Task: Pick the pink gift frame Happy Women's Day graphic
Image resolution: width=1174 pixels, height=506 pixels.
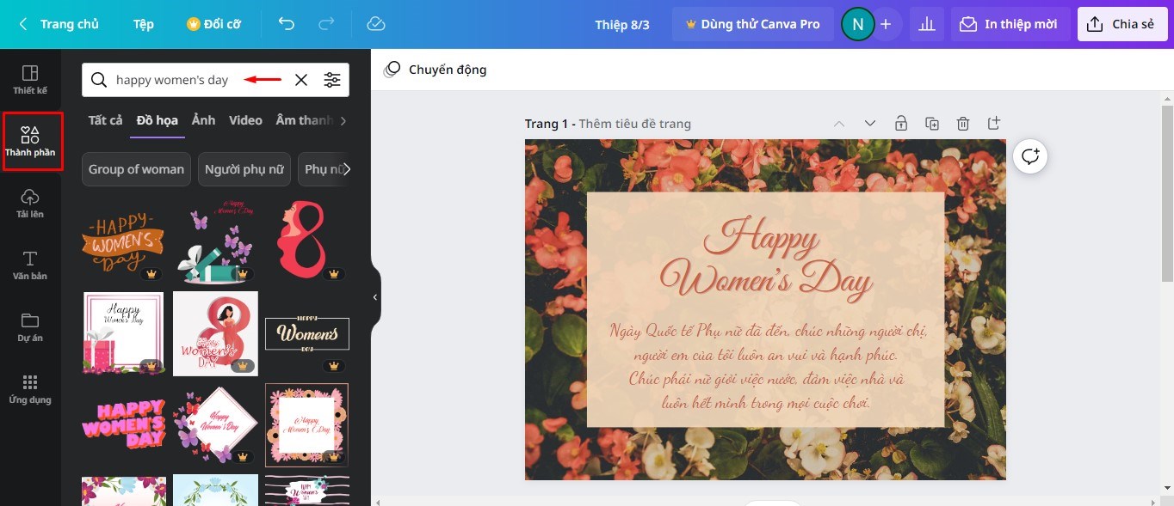Action: coord(123,333)
